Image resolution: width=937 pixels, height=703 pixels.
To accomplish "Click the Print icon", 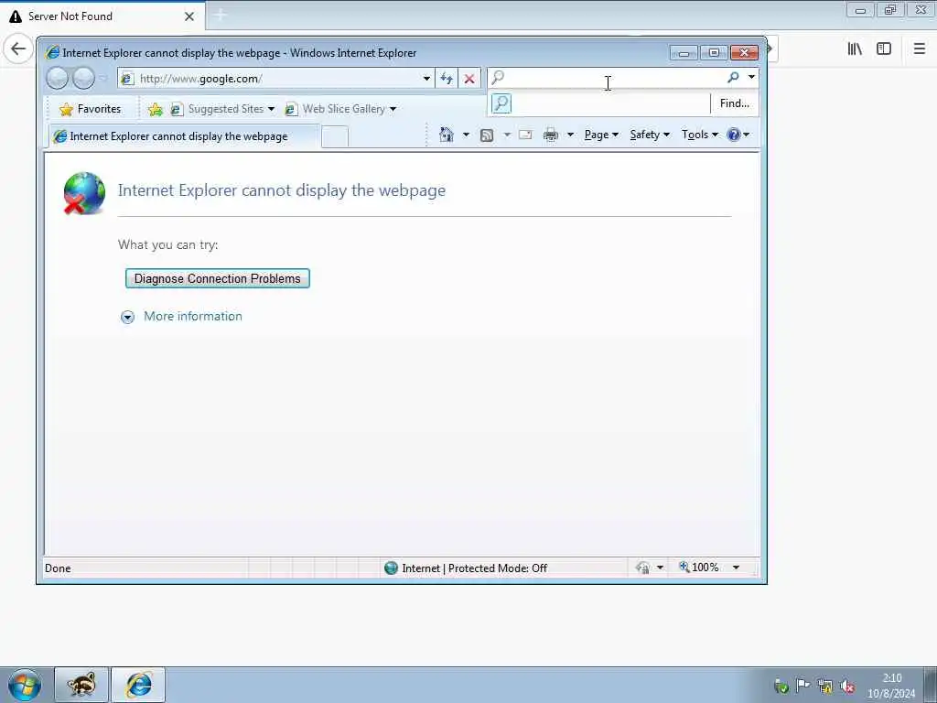I will tap(550, 135).
